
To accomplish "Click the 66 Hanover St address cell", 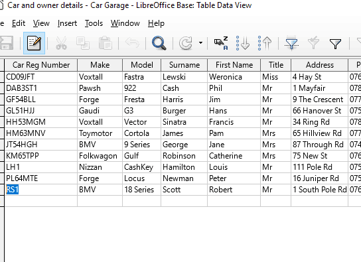I will tap(320, 111).
